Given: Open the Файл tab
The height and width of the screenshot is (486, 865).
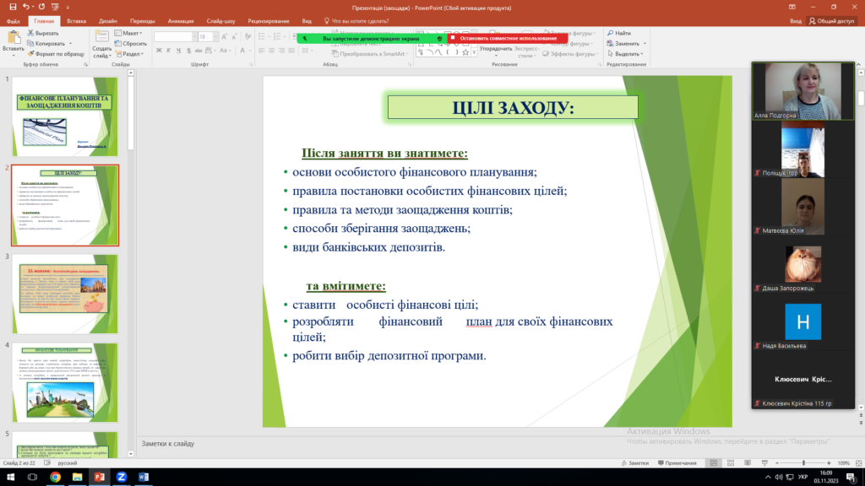Looking at the screenshot, I should pyautogui.click(x=14, y=21).
